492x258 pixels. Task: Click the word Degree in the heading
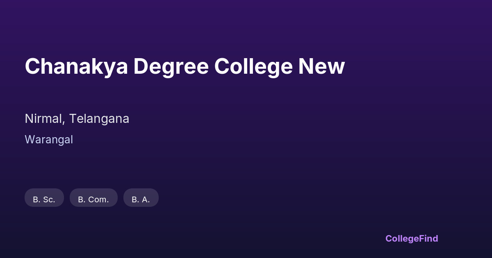[x=171, y=66]
